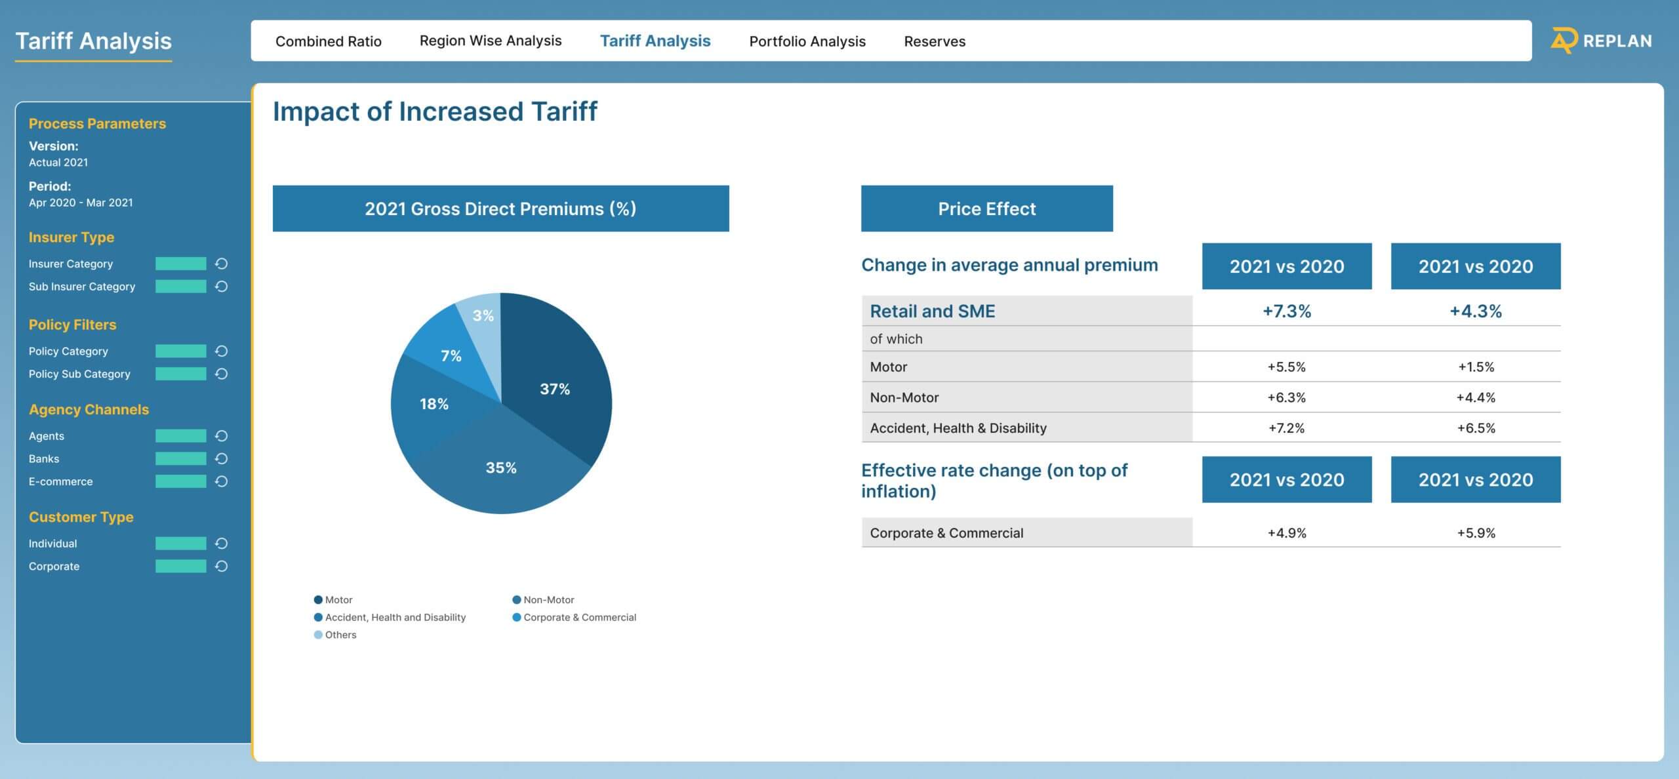Reset the Policy Sub Category filter
This screenshot has width=1679, height=779.
[x=222, y=374]
